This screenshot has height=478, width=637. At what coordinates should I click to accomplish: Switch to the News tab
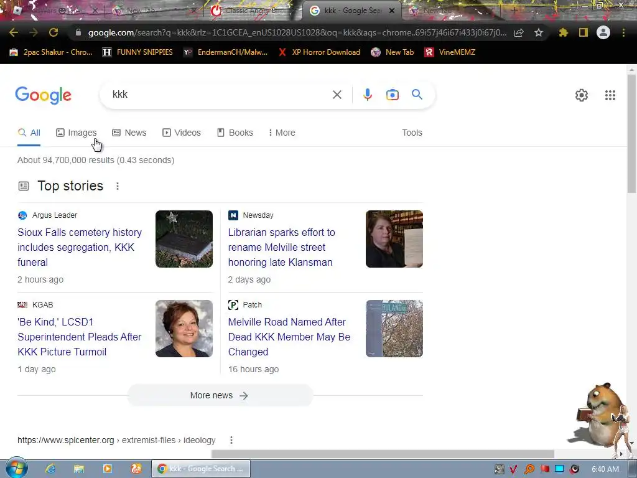click(129, 133)
